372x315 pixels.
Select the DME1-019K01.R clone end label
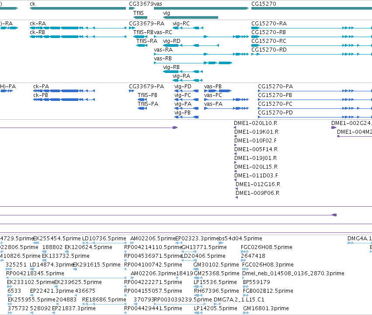point(257,132)
